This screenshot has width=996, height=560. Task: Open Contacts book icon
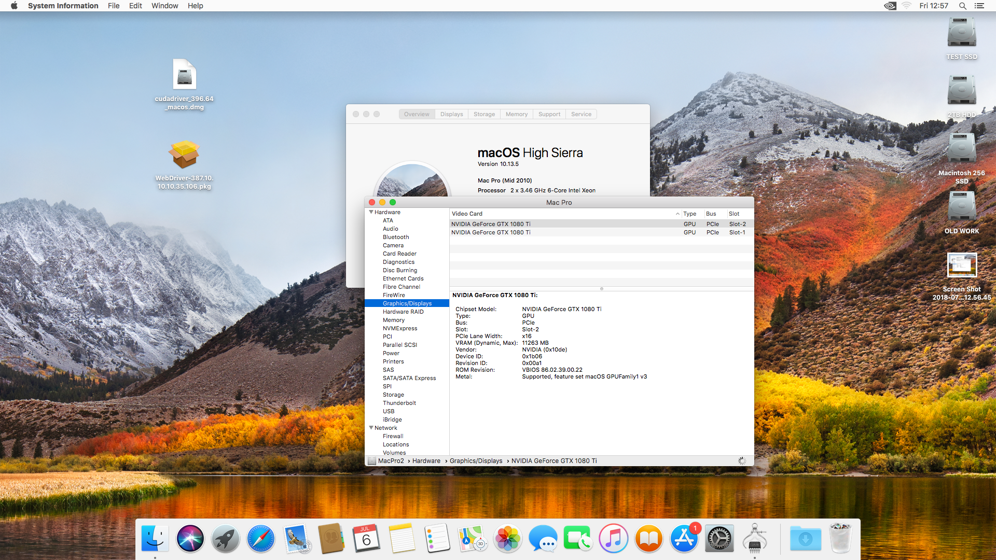pos(331,538)
